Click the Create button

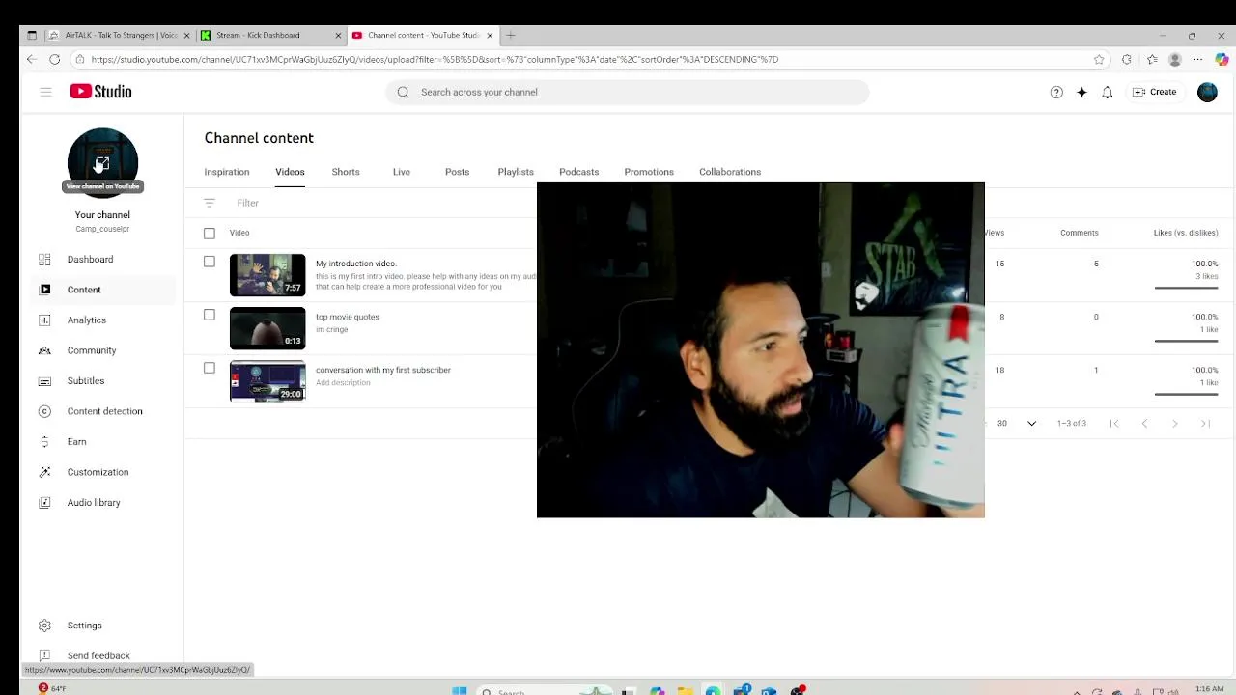point(1155,92)
